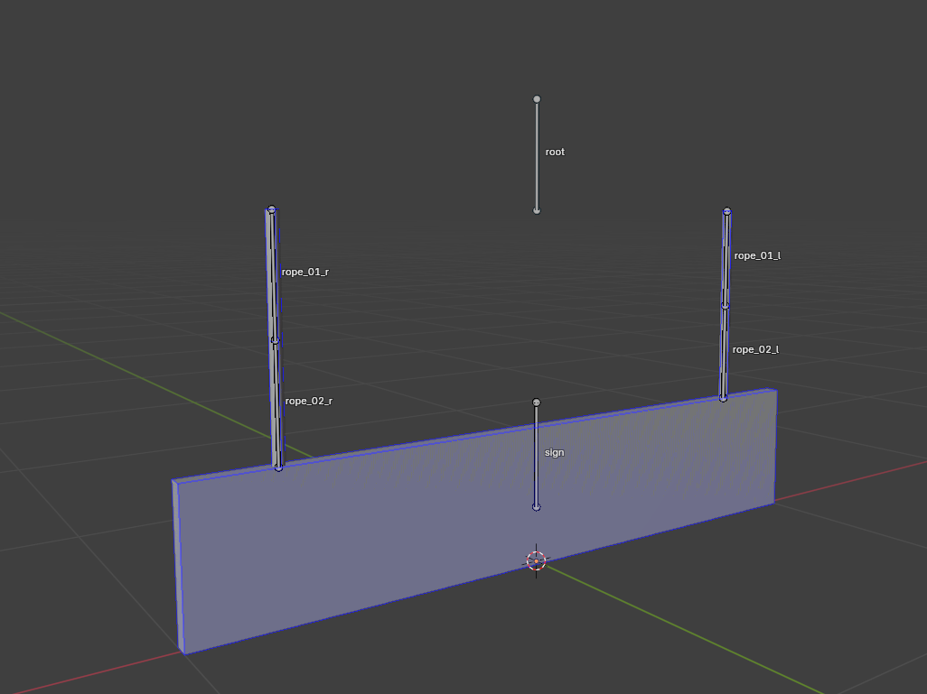927x694 pixels.
Task: Click bottom joint of rope_02_r bone
Action: (278, 467)
